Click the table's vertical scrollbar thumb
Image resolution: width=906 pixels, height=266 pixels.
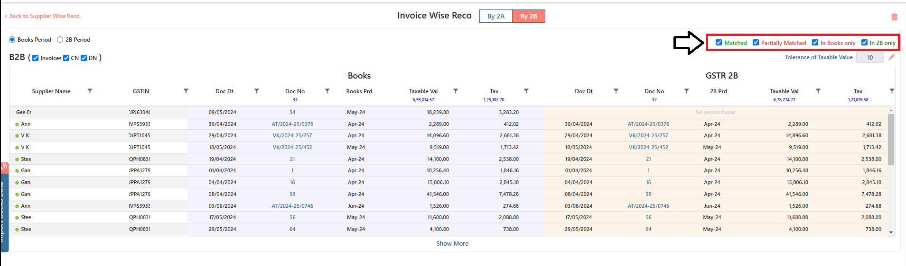coord(891,140)
